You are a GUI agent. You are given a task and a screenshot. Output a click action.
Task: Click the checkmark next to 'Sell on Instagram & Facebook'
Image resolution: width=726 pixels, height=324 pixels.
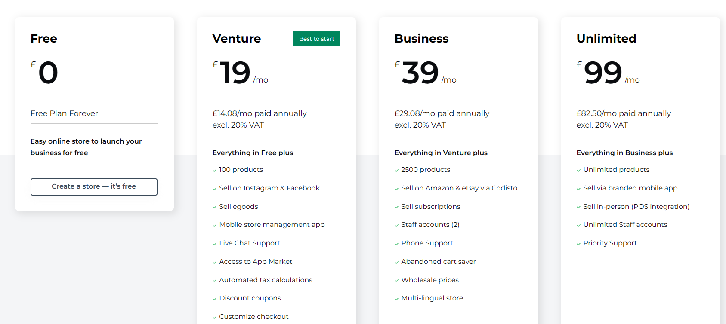click(214, 189)
